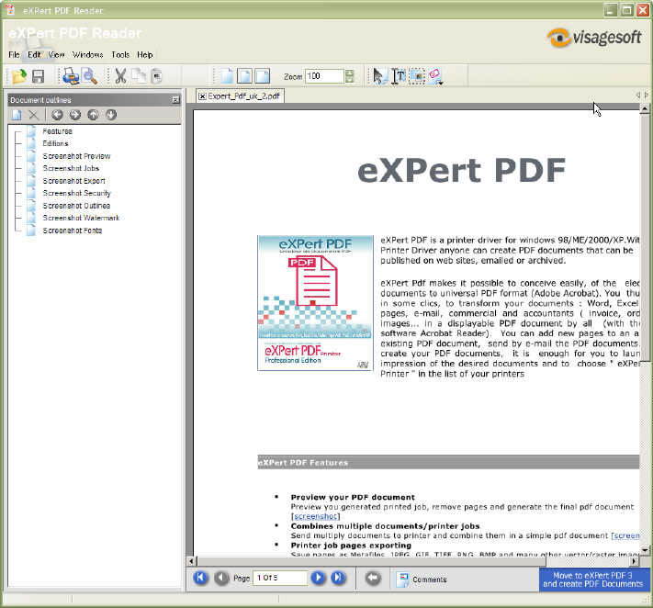Select the text selection tool

[399, 76]
